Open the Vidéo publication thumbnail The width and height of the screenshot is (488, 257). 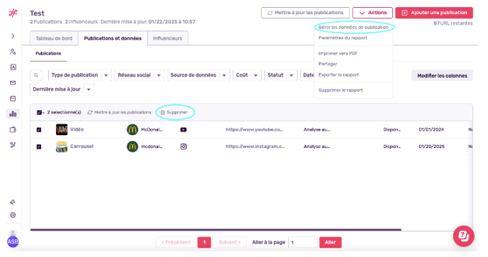tap(62, 130)
